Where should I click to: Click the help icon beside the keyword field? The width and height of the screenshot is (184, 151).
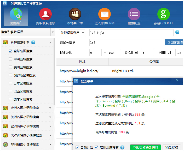(177, 32)
